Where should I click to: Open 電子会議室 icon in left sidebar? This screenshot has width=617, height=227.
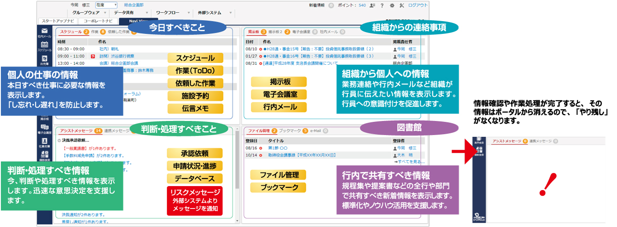click(45, 128)
